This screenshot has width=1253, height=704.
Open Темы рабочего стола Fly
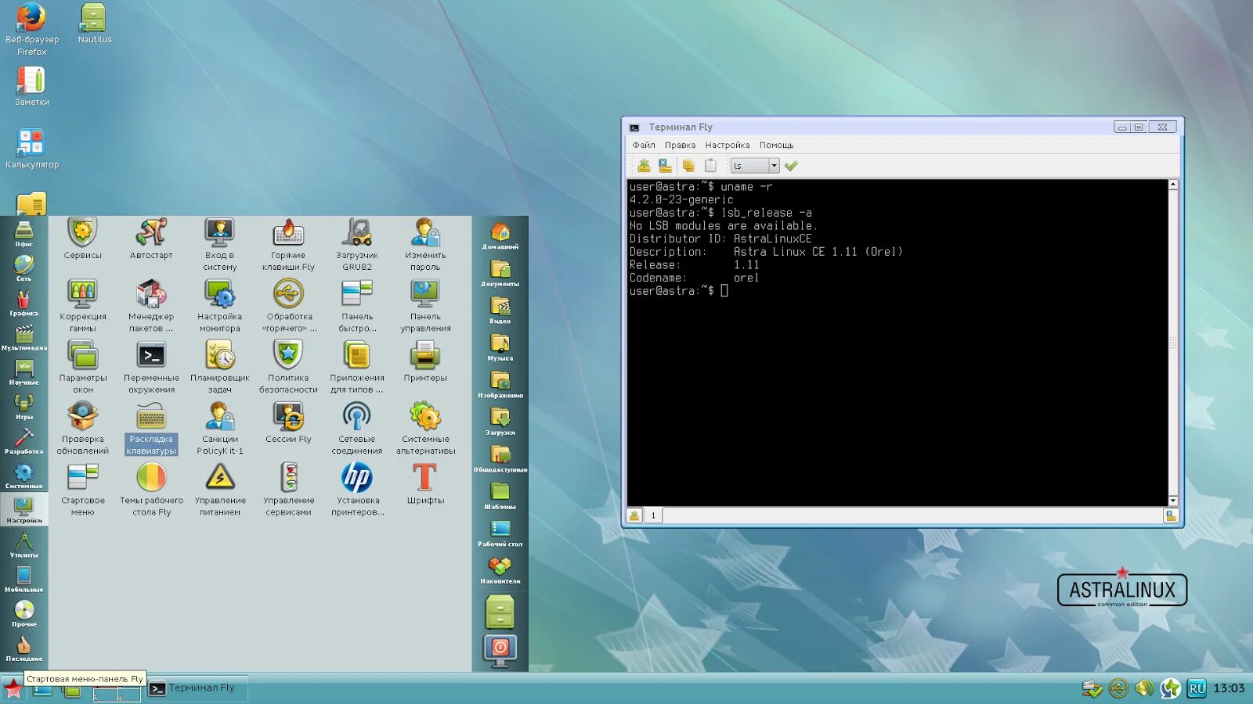[151, 490]
